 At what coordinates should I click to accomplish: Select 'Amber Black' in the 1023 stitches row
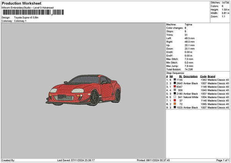click(x=191, y=108)
